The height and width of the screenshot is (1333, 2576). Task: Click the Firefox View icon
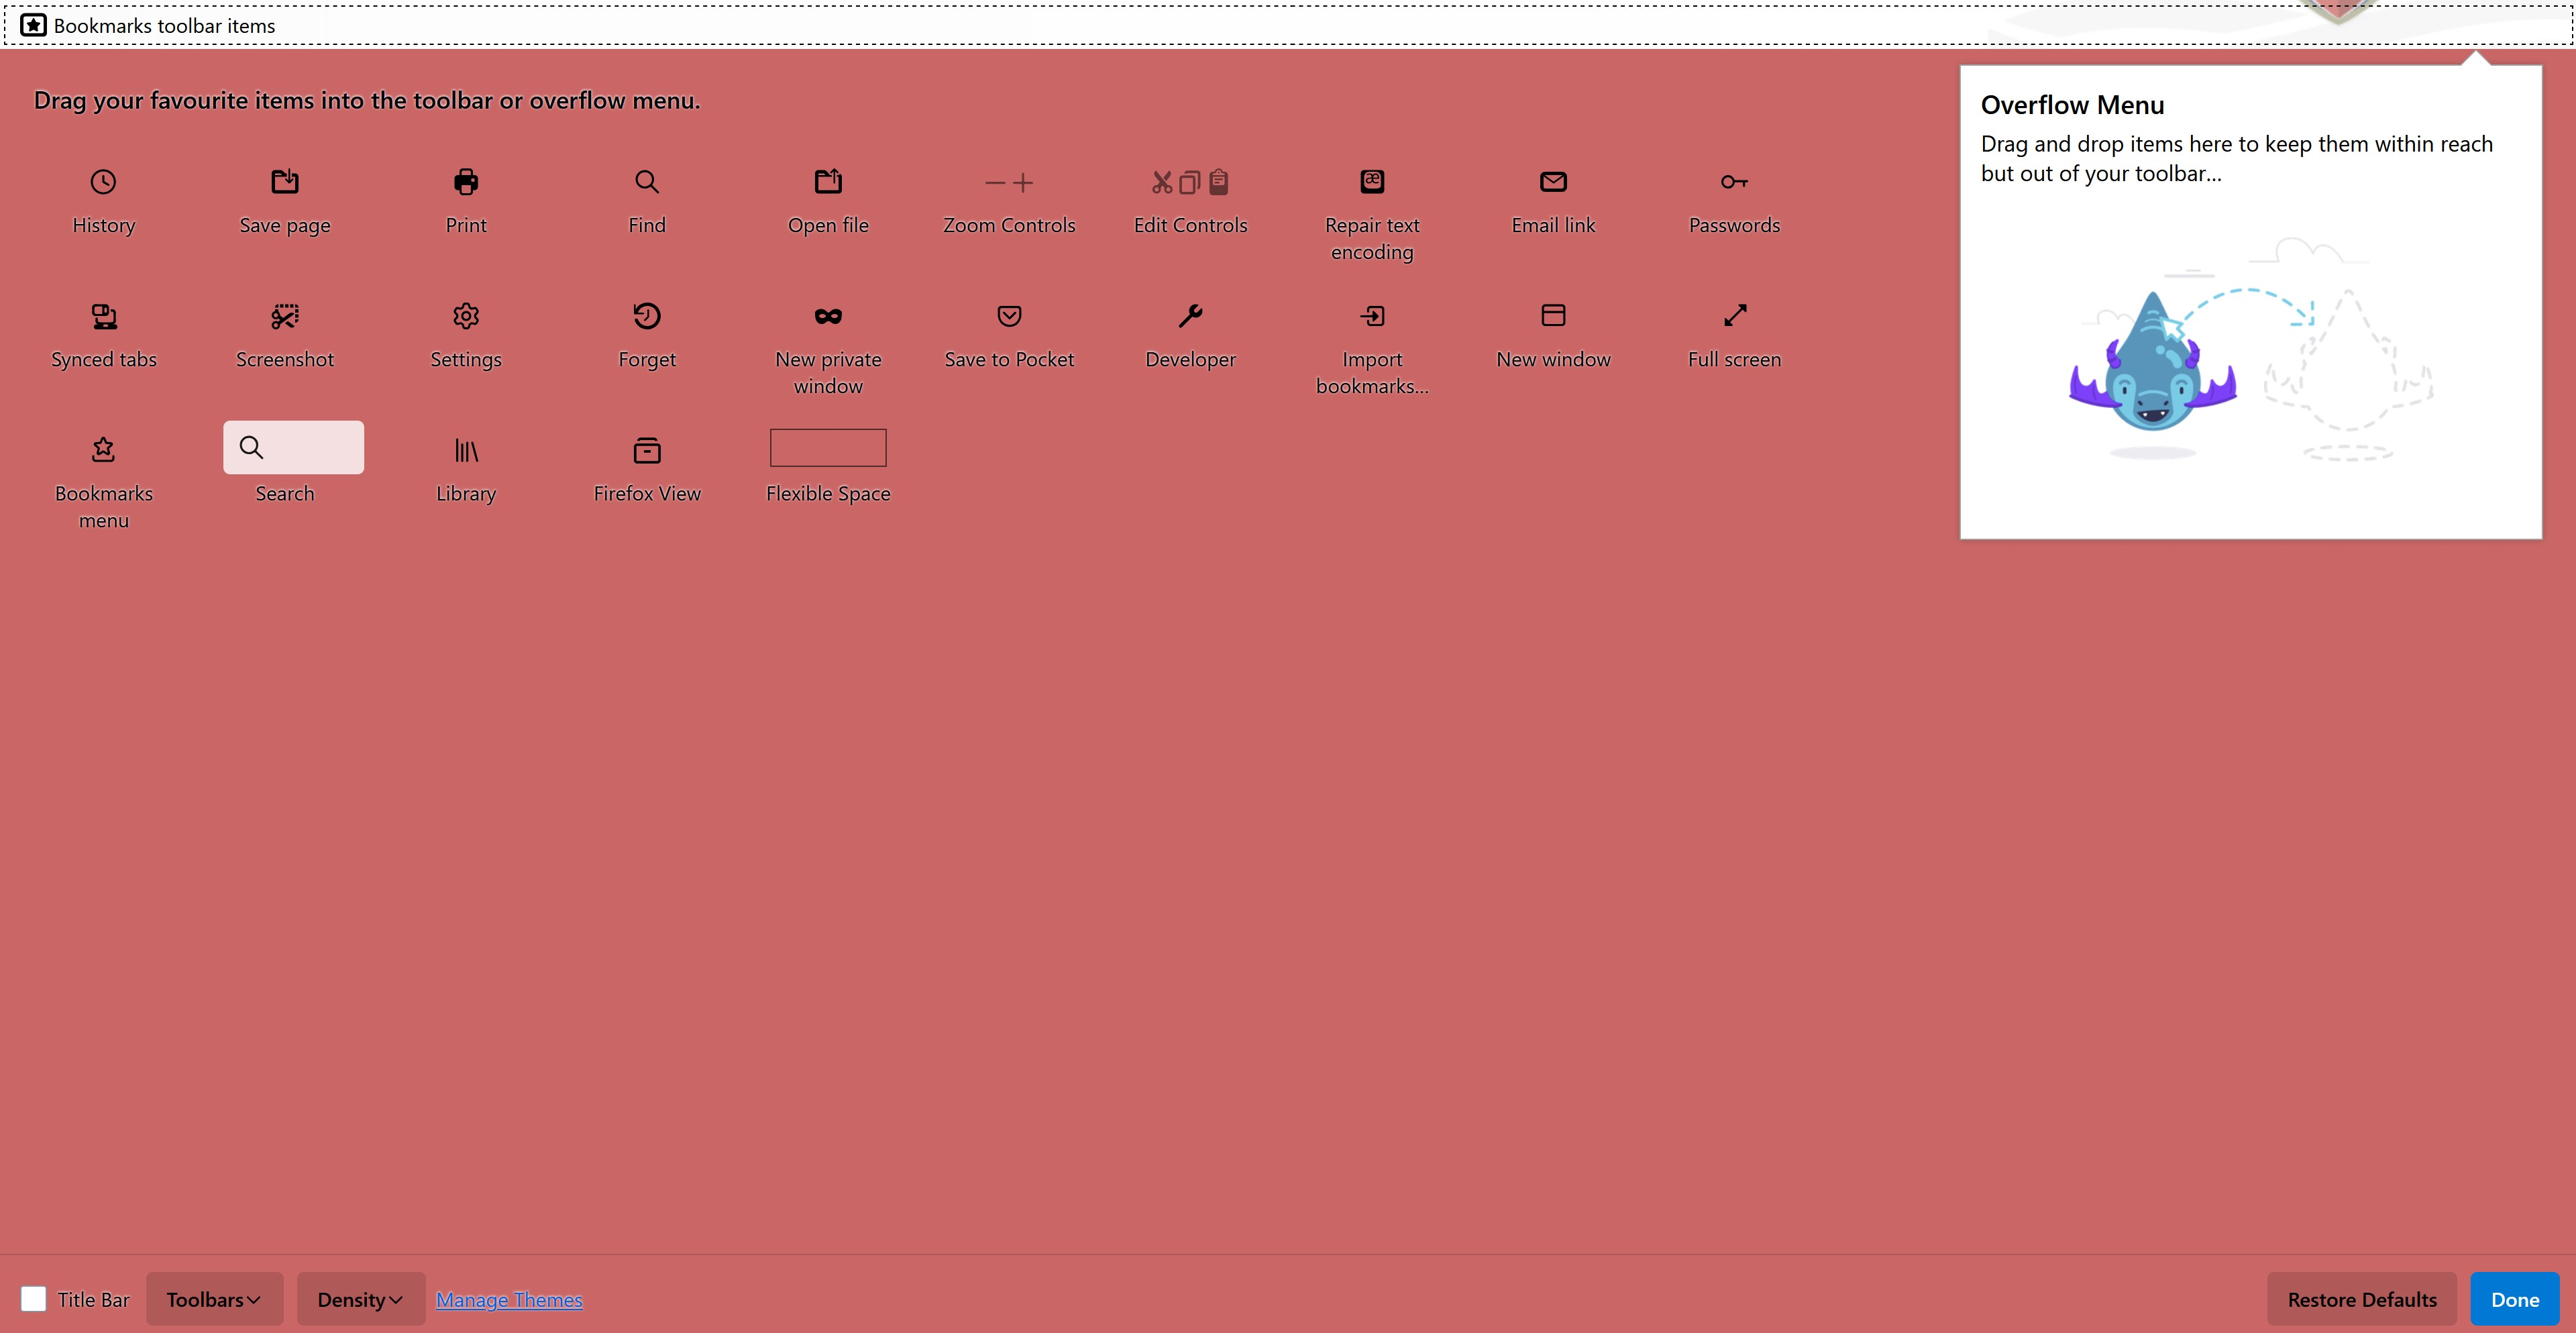click(x=647, y=450)
